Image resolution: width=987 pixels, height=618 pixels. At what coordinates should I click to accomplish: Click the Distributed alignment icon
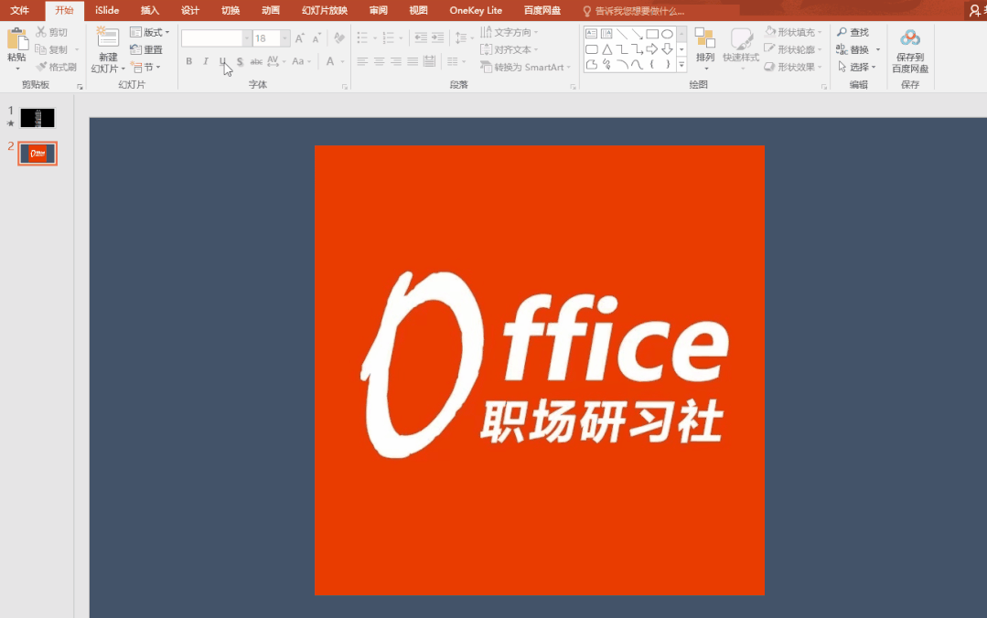(429, 61)
